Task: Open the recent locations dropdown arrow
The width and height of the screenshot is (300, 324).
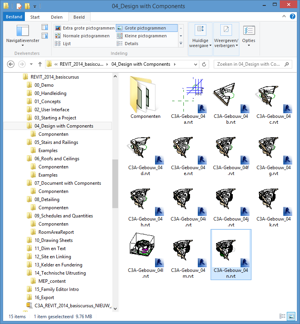Action: [x=31, y=64]
